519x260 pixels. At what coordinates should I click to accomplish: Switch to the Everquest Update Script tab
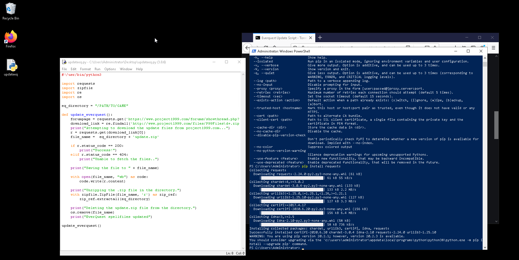pos(284,38)
